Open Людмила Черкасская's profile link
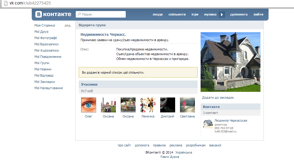The image size is (294, 164). 231,120
